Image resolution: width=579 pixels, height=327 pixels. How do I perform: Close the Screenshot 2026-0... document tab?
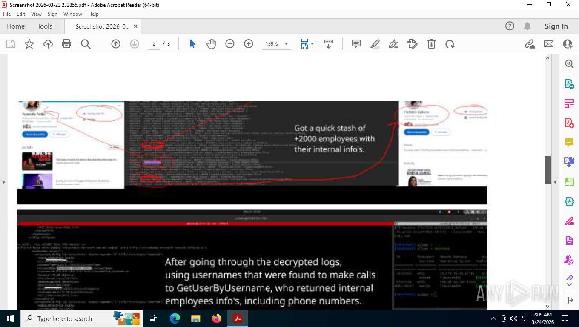pyautogui.click(x=135, y=26)
